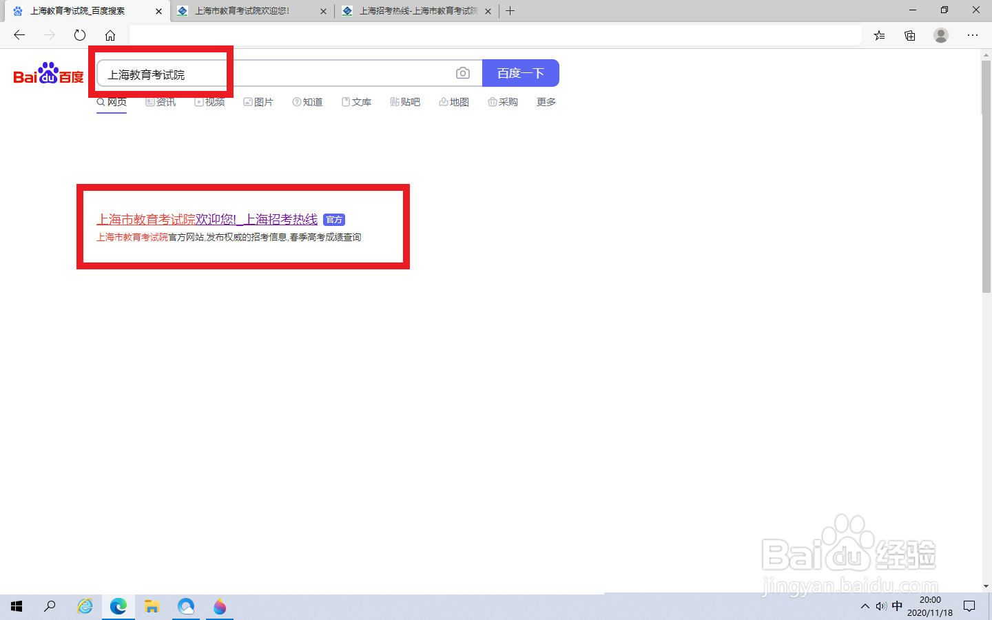The height and width of the screenshot is (620, 992).
Task: Click the volume speaker tray icon
Action: click(881, 606)
